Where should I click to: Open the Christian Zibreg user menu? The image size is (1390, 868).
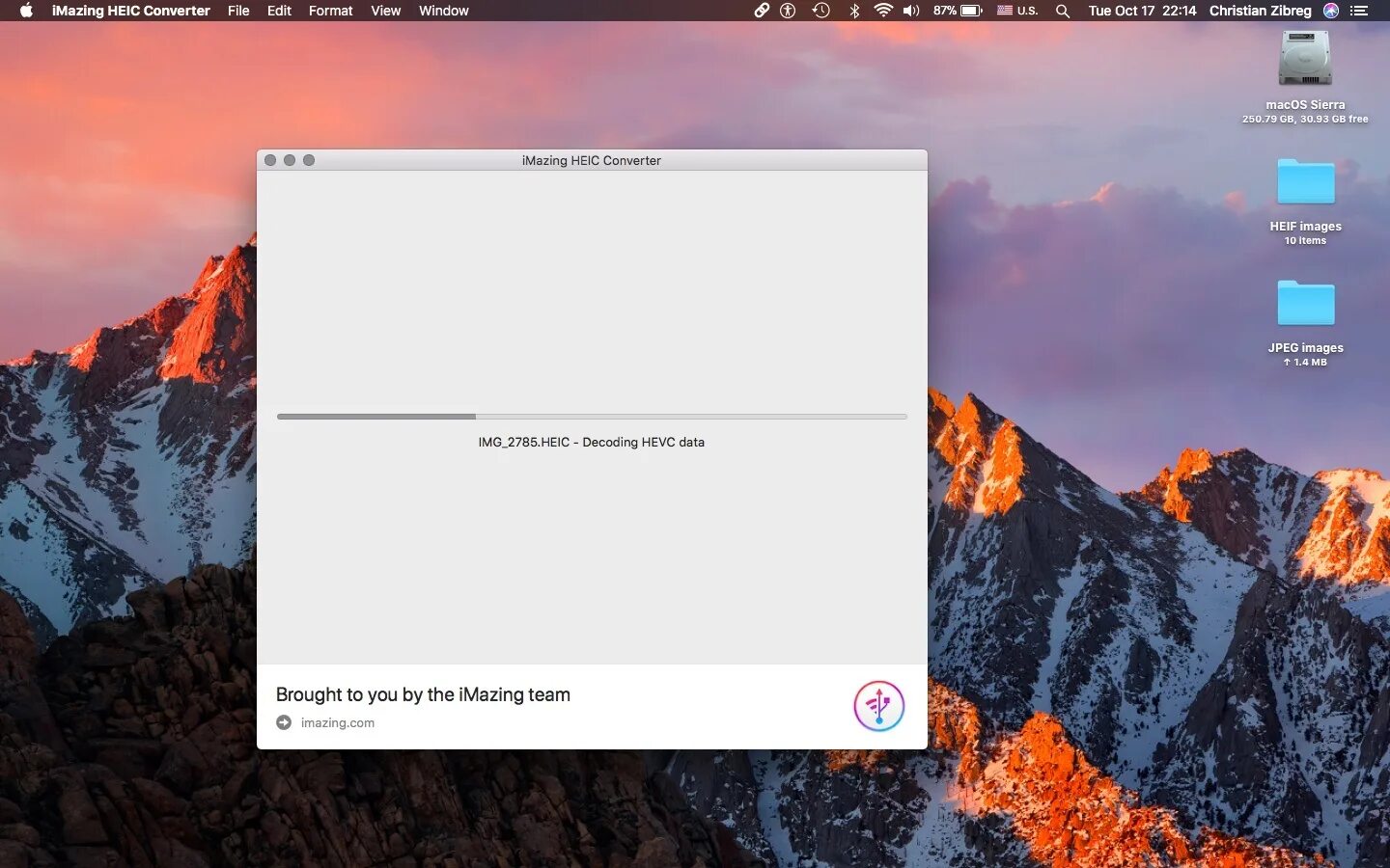tap(1260, 11)
